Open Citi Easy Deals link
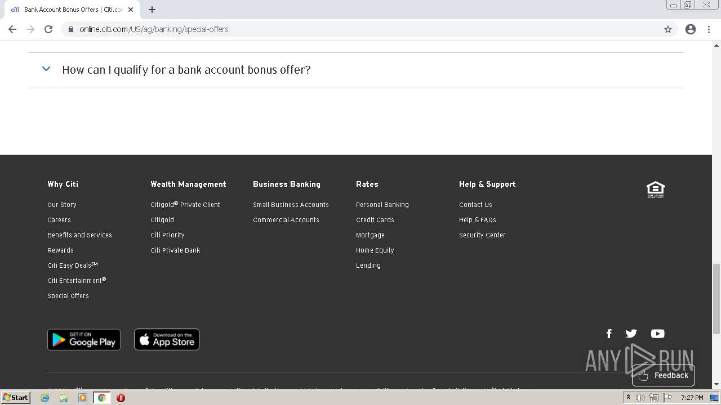This screenshot has height=405, width=721. point(73,265)
